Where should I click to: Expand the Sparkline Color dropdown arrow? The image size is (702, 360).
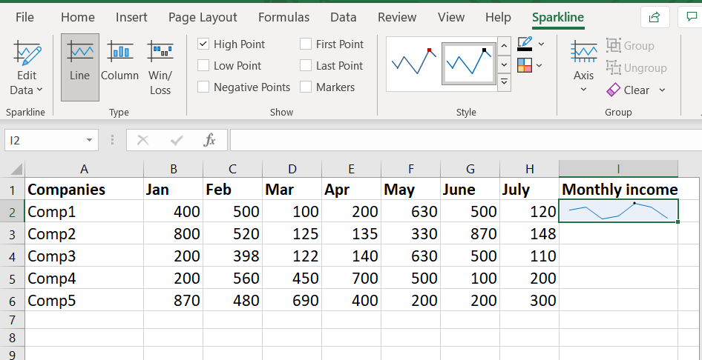(x=541, y=44)
